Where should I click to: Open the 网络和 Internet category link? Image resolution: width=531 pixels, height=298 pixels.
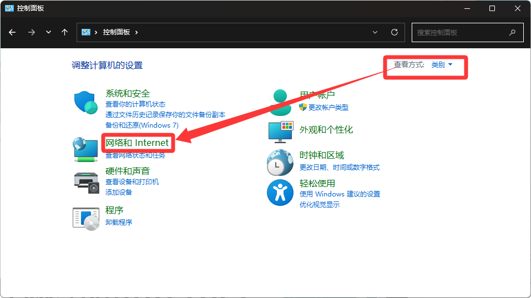click(137, 143)
